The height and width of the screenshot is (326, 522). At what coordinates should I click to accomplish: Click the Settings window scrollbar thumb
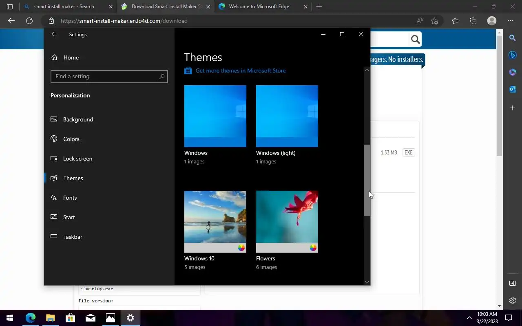point(367,180)
